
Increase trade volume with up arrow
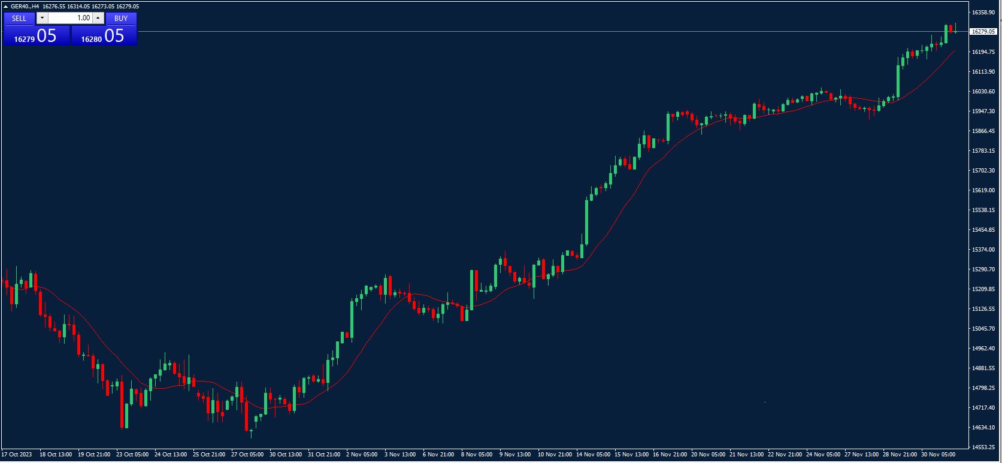(x=98, y=19)
